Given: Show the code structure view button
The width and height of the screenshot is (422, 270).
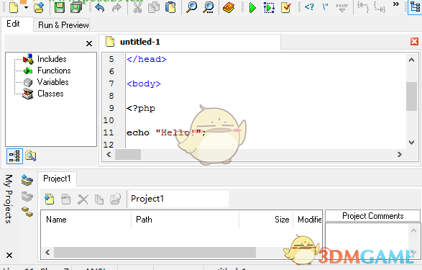Looking at the screenshot, I should (14, 156).
